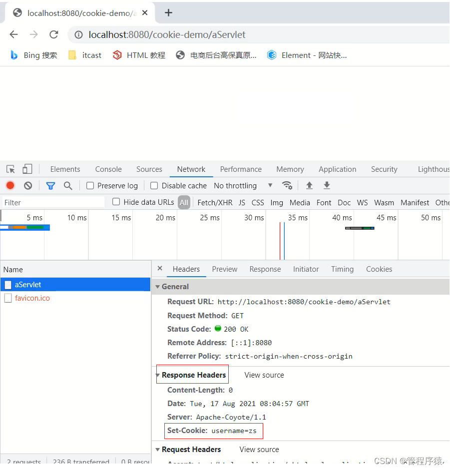Select the Headers details tab
The height and width of the screenshot is (470, 450).
click(186, 269)
